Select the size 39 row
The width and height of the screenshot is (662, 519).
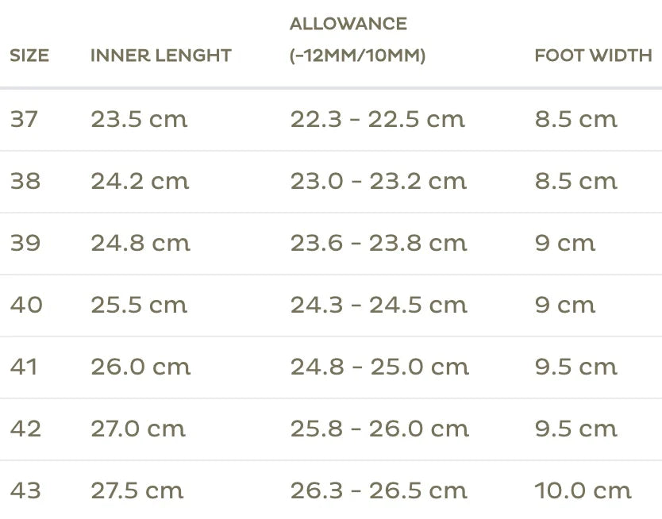pyautogui.click(x=331, y=244)
